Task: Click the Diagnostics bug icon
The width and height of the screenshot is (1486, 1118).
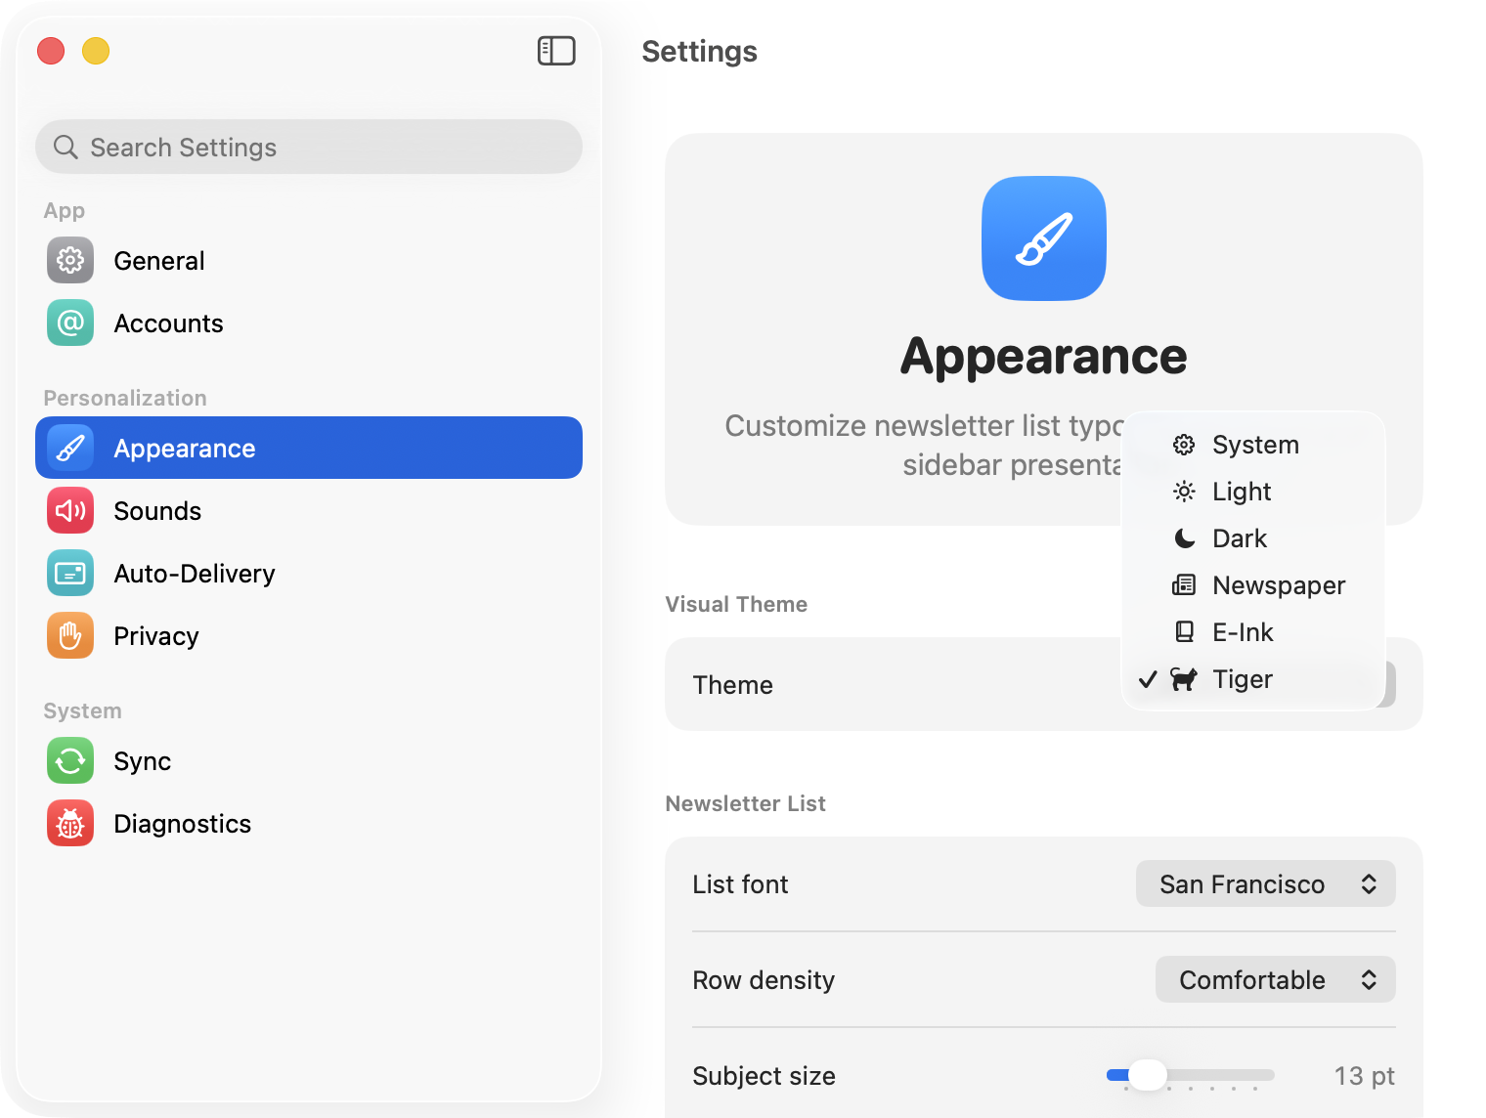Action: coord(69,823)
